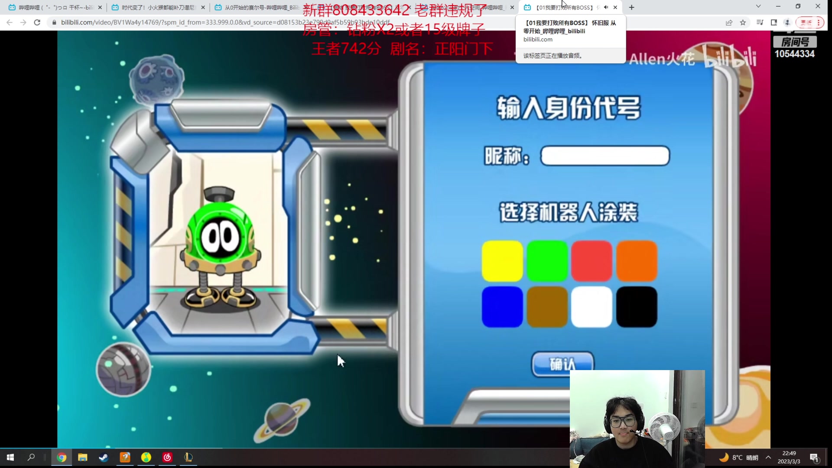This screenshot has width=832, height=468.
Task: Open Steam from the taskbar
Action: pos(104,458)
